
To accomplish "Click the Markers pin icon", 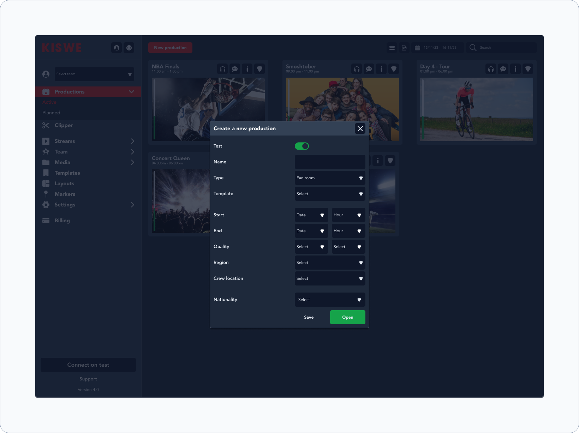I will [x=46, y=194].
